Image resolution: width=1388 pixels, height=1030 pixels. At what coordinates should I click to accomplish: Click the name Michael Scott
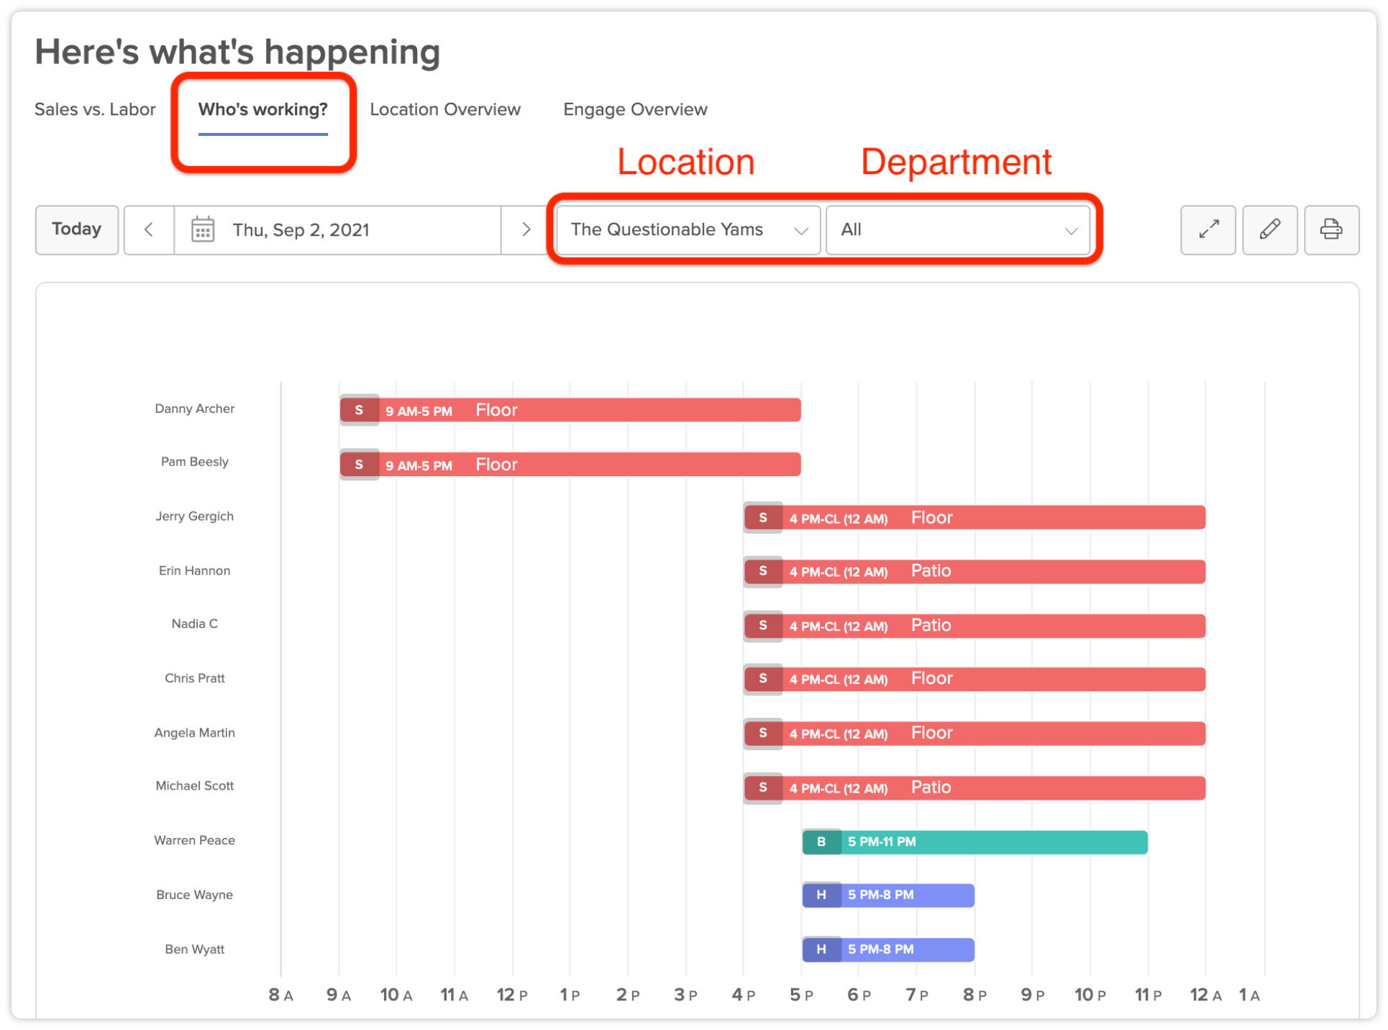coord(194,786)
